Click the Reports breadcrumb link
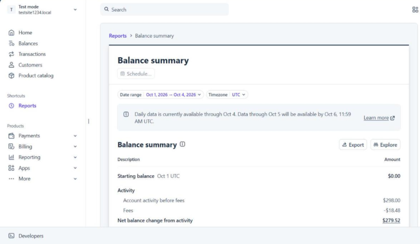 (118, 36)
